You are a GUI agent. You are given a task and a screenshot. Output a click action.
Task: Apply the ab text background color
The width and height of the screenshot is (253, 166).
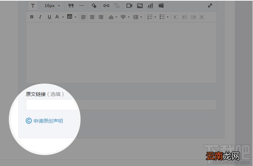click(x=70, y=17)
